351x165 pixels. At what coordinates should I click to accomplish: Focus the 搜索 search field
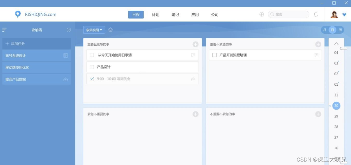point(288,14)
